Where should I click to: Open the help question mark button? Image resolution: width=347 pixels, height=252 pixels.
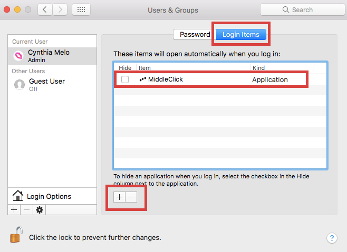[332, 238]
